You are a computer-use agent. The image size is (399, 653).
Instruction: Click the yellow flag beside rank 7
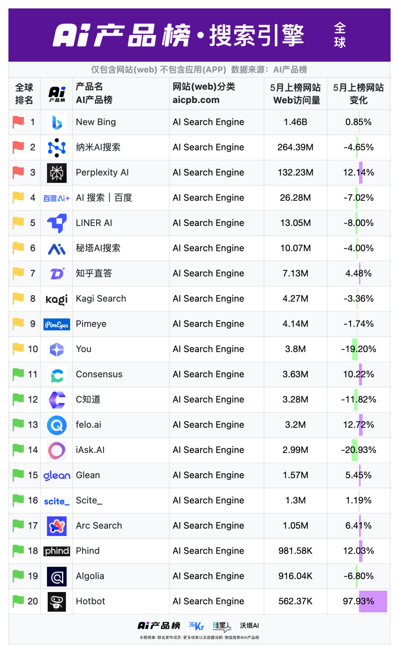pos(18,273)
